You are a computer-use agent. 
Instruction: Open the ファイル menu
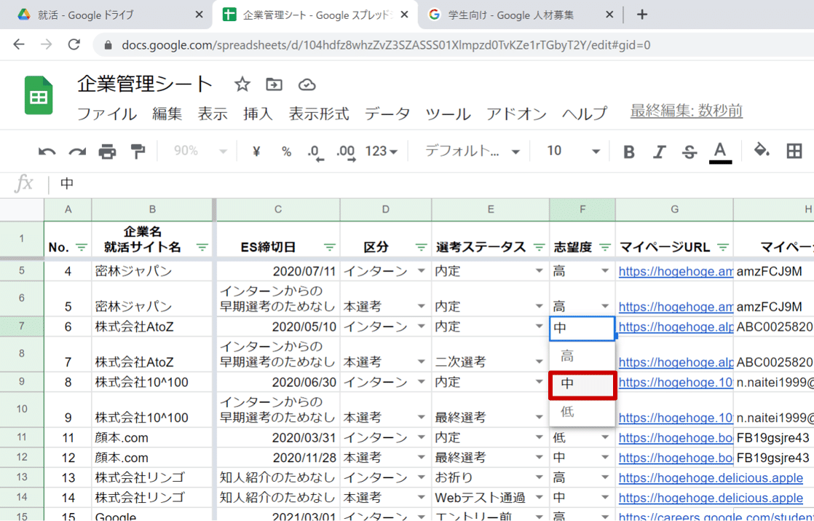point(107,114)
